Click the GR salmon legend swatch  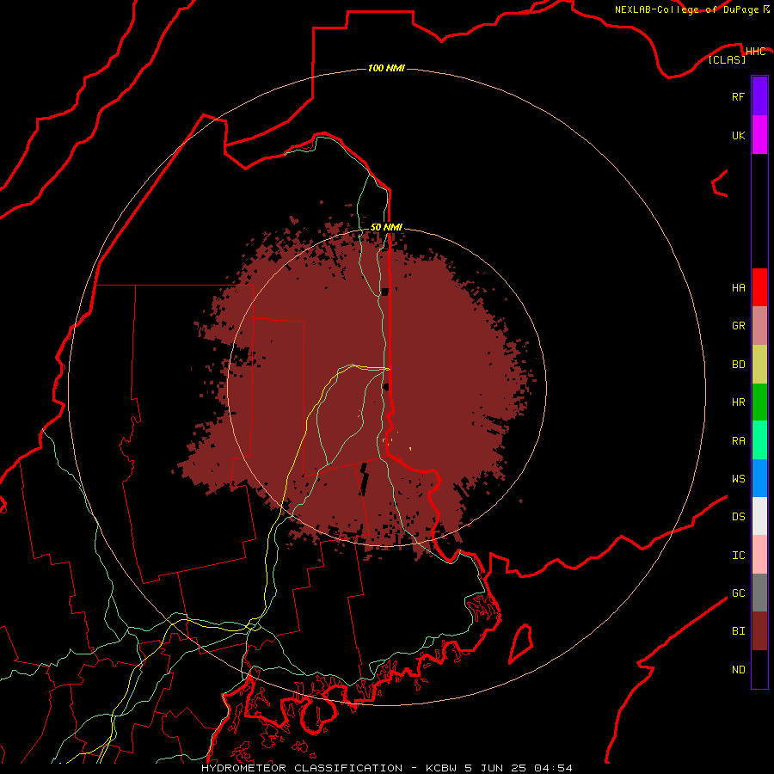point(759,325)
